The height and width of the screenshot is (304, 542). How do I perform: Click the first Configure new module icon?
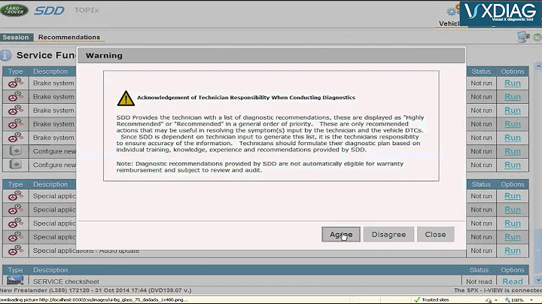click(x=16, y=151)
